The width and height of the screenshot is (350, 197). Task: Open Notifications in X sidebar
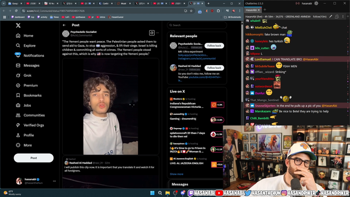coord(30,56)
